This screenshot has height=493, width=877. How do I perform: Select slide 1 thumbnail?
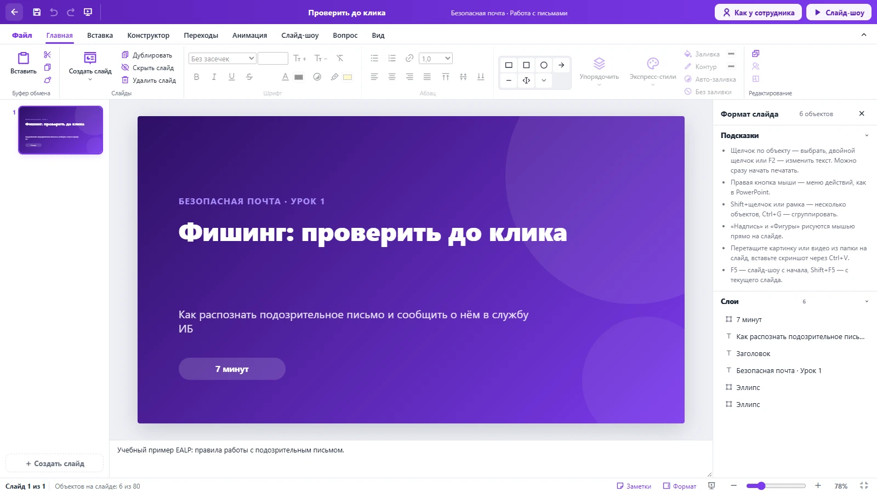60,130
